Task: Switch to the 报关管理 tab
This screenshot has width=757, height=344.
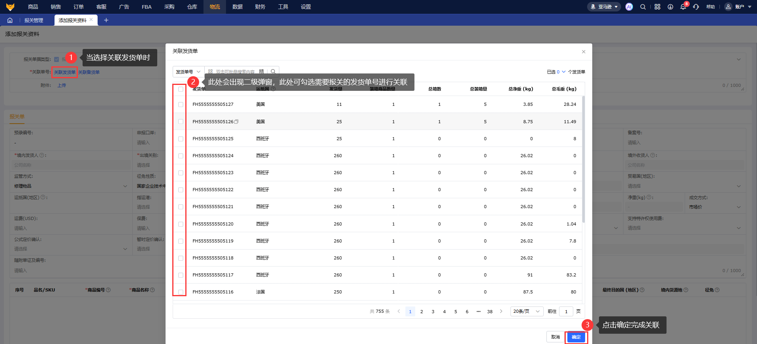Action: [34, 20]
